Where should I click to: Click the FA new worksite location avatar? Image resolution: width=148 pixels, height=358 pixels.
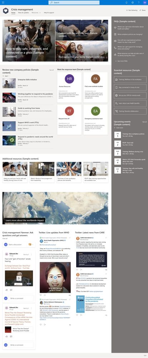(96, 79)
